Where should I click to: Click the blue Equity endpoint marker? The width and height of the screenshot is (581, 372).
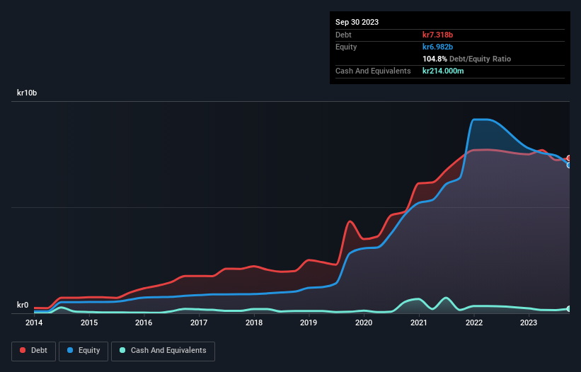pyautogui.click(x=569, y=165)
